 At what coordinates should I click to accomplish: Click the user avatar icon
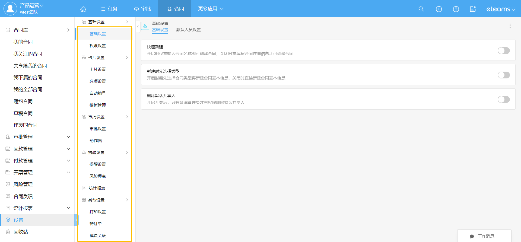click(x=10, y=9)
